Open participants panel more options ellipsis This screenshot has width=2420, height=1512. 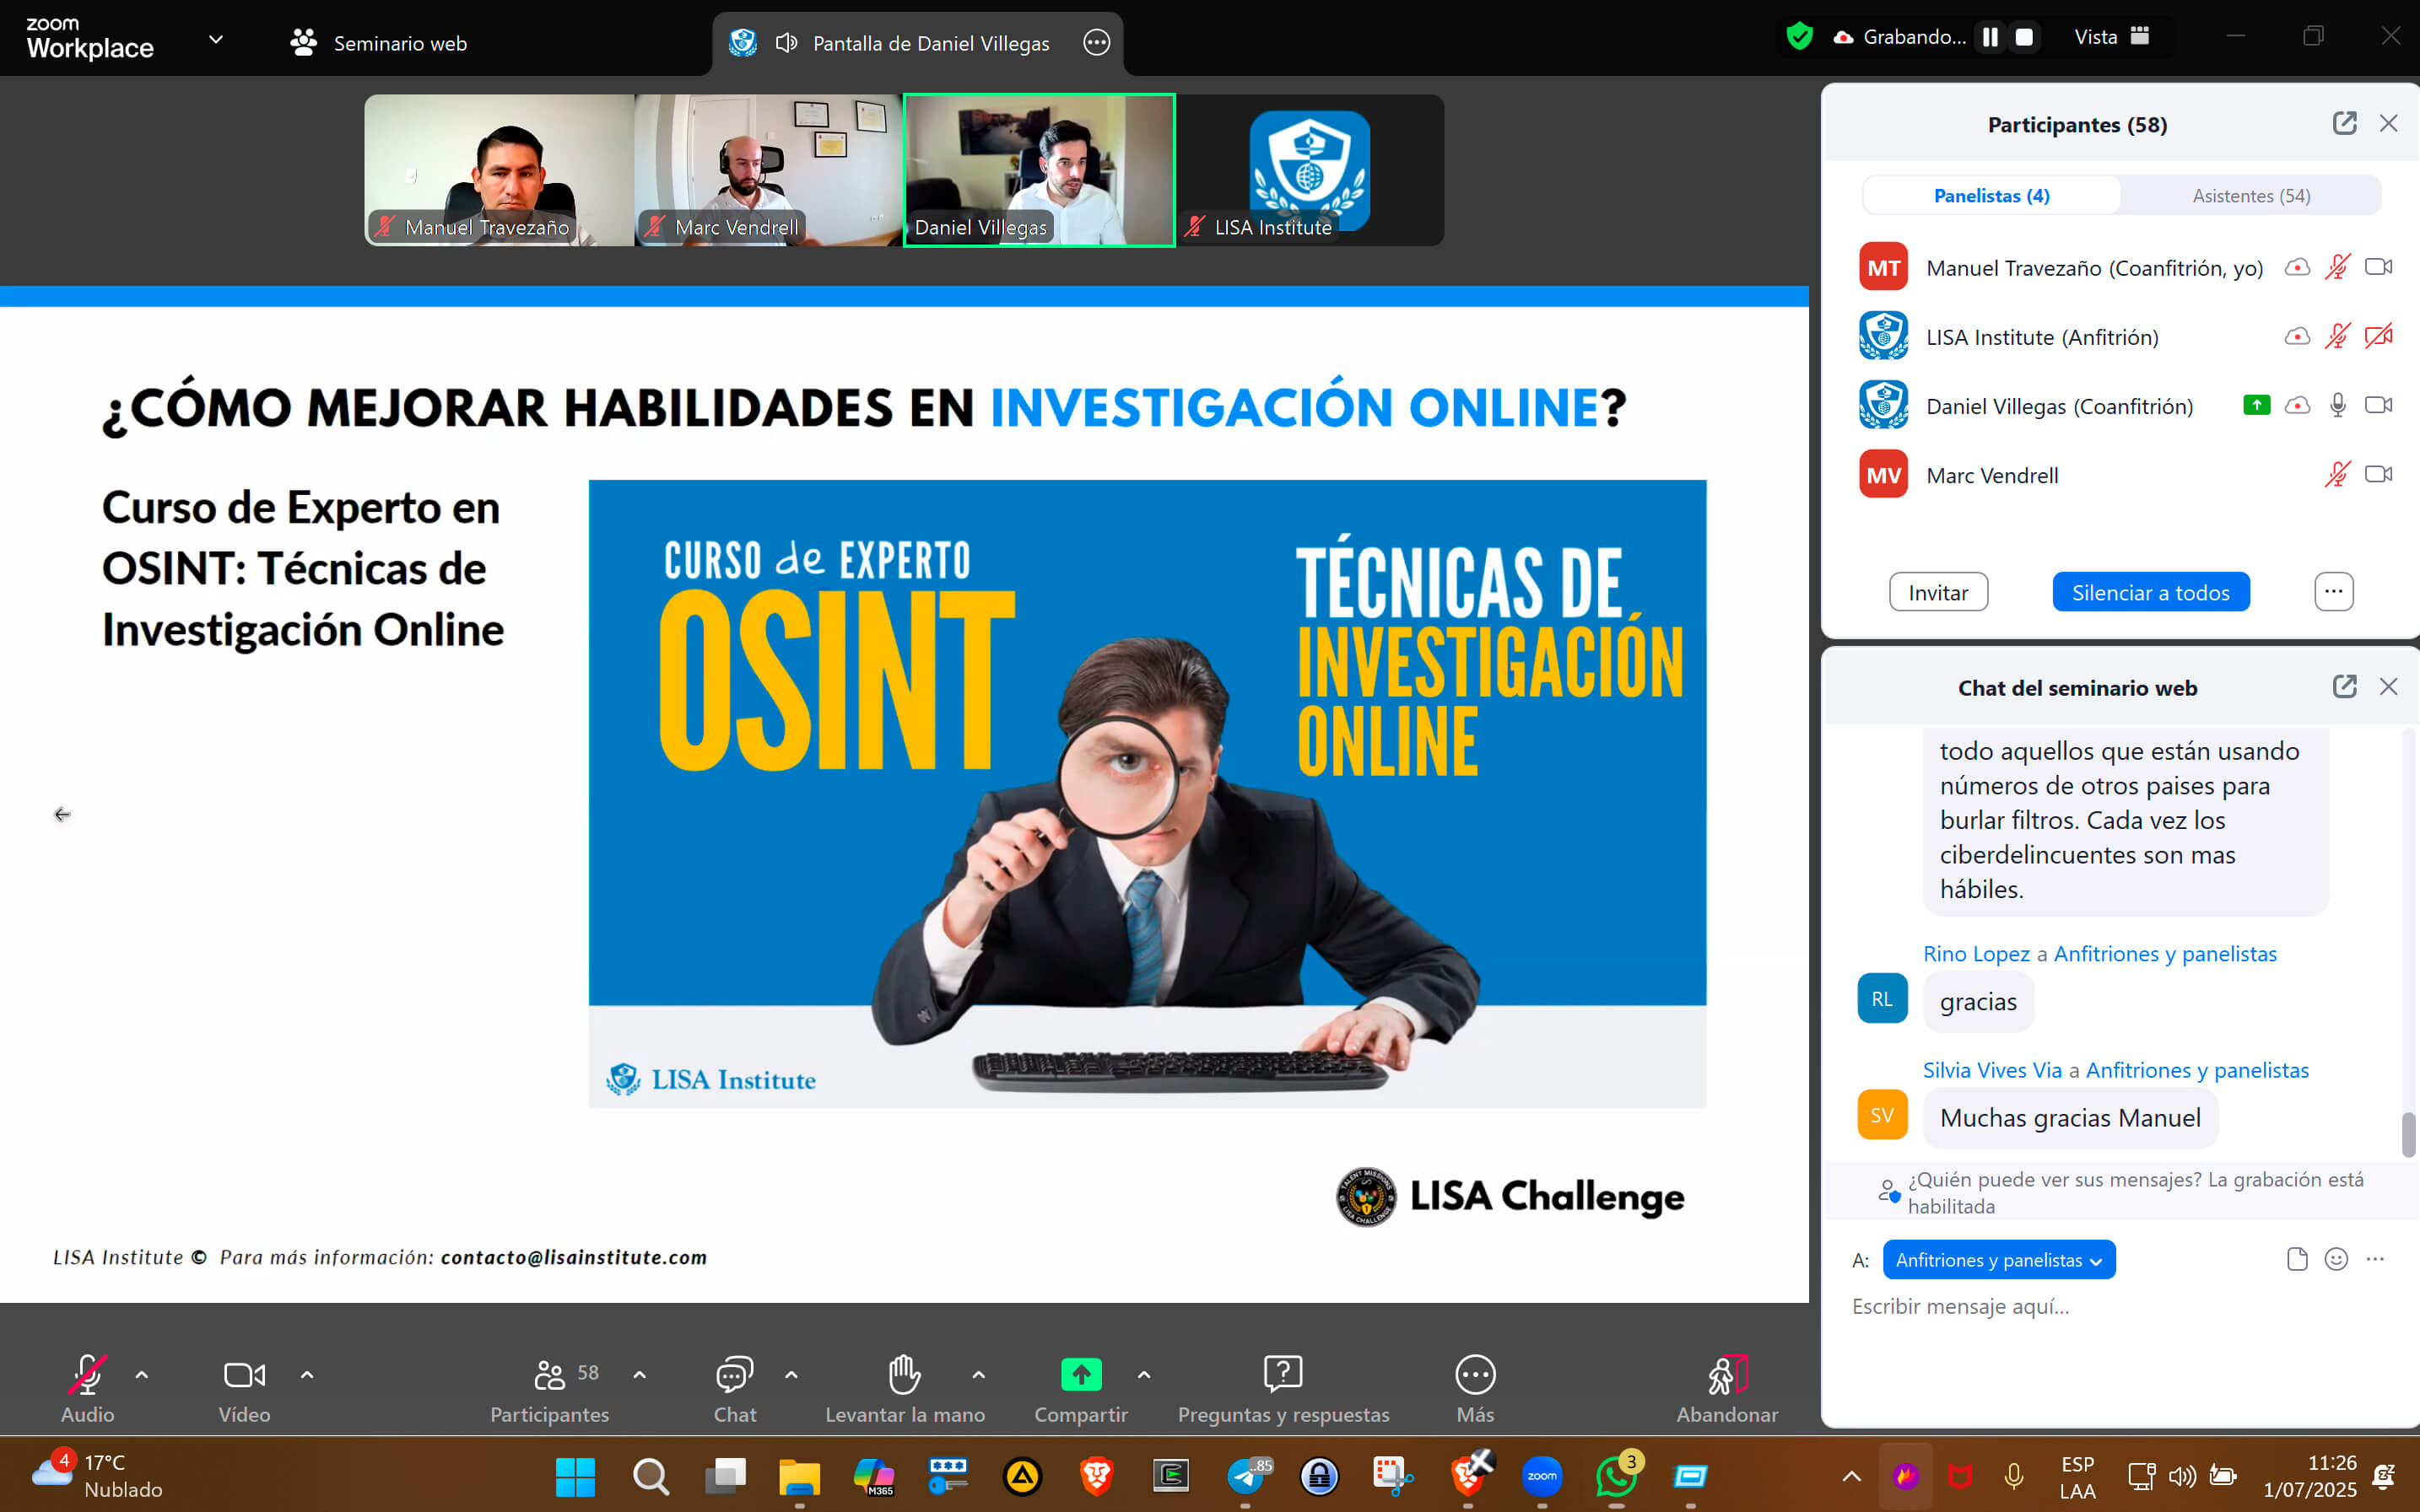tap(2333, 592)
